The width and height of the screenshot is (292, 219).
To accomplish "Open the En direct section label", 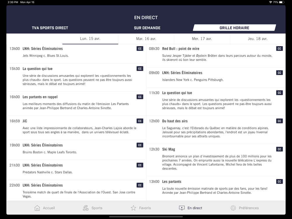I will 195,208.
